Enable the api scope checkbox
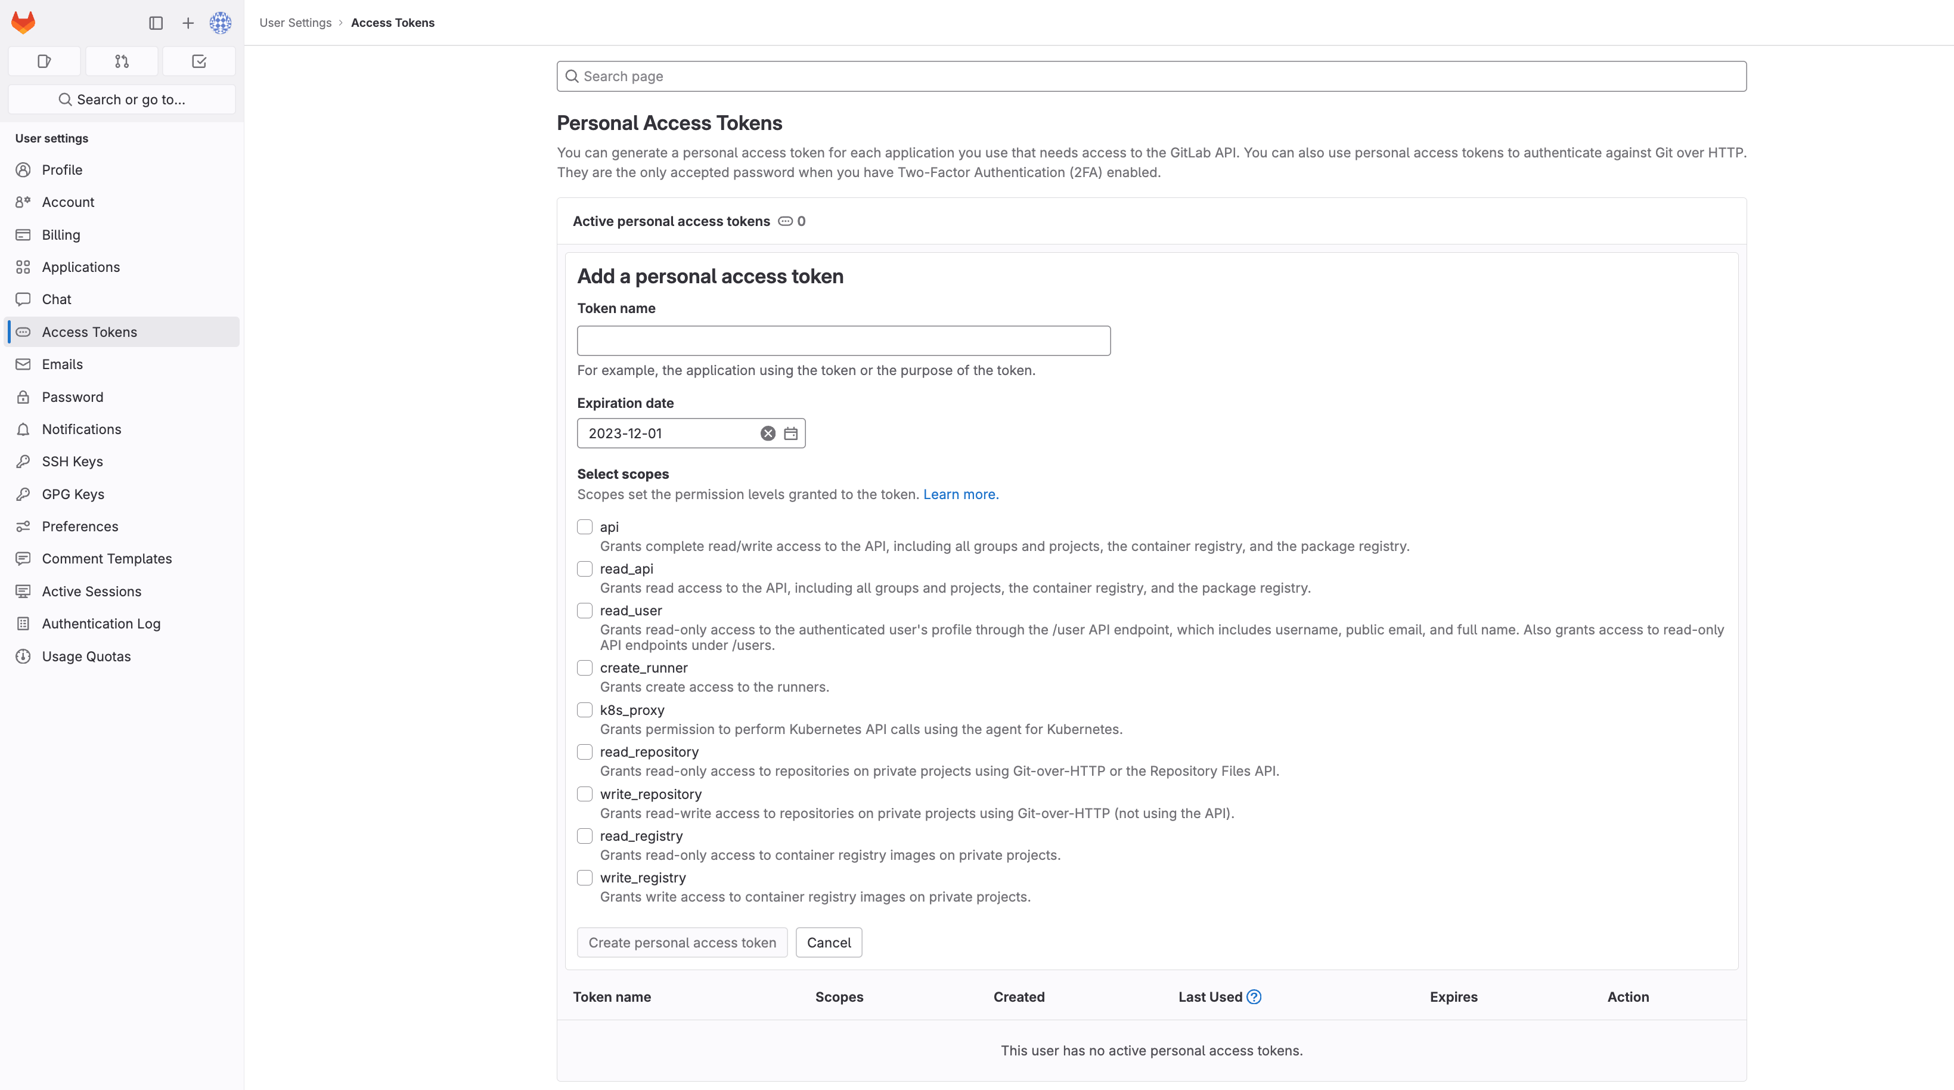Image resolution: width=1954 pixels, height=1090 pixels. tap(585, 527)
